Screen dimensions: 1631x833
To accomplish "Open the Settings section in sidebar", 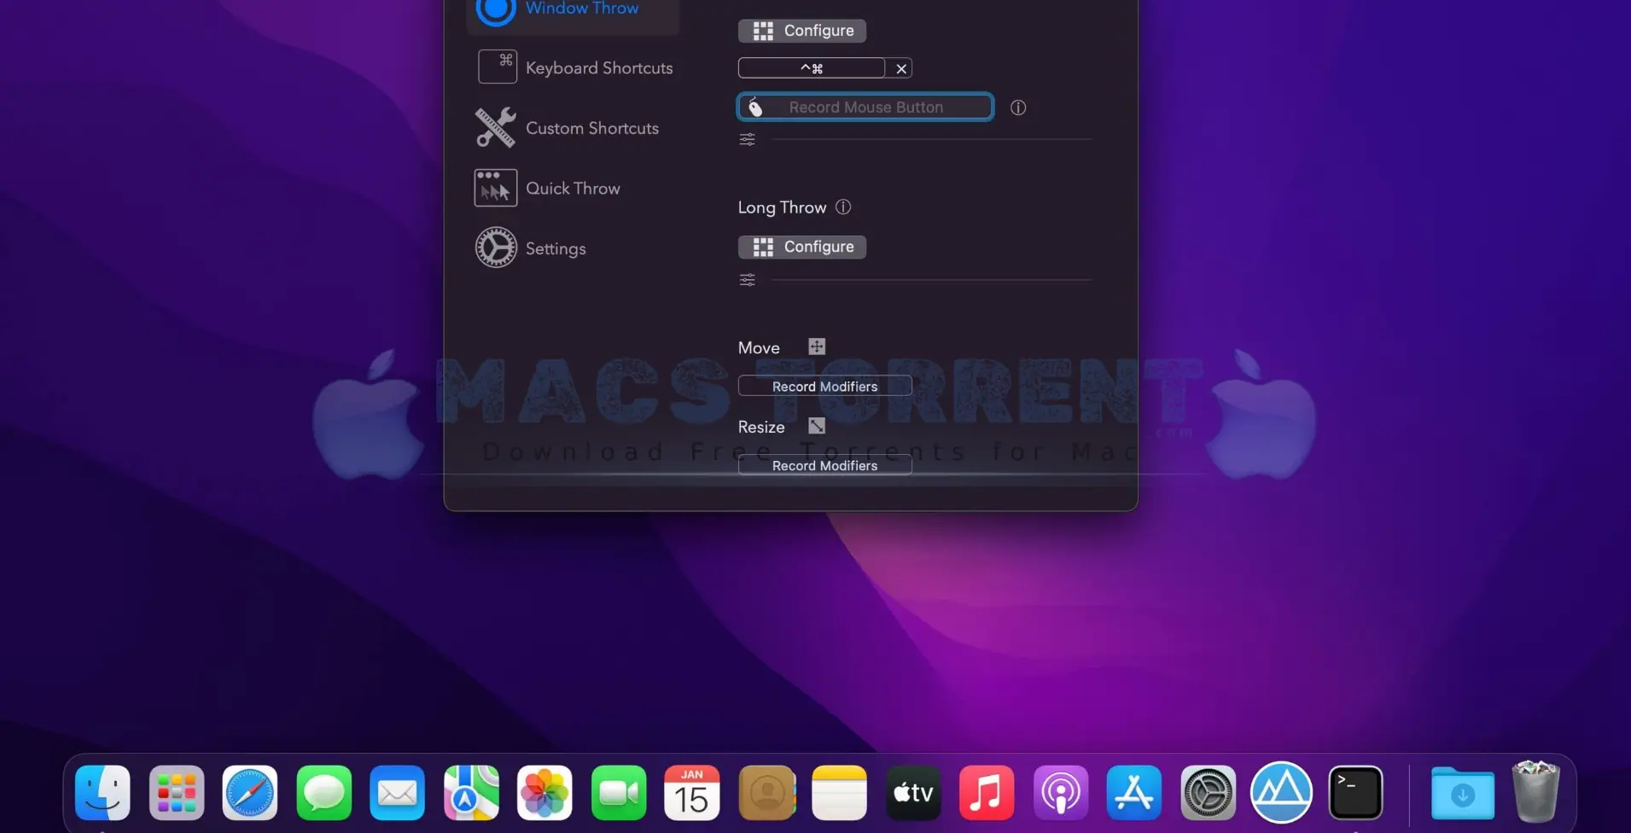I will pyautogui.click(x=531, y=248).
